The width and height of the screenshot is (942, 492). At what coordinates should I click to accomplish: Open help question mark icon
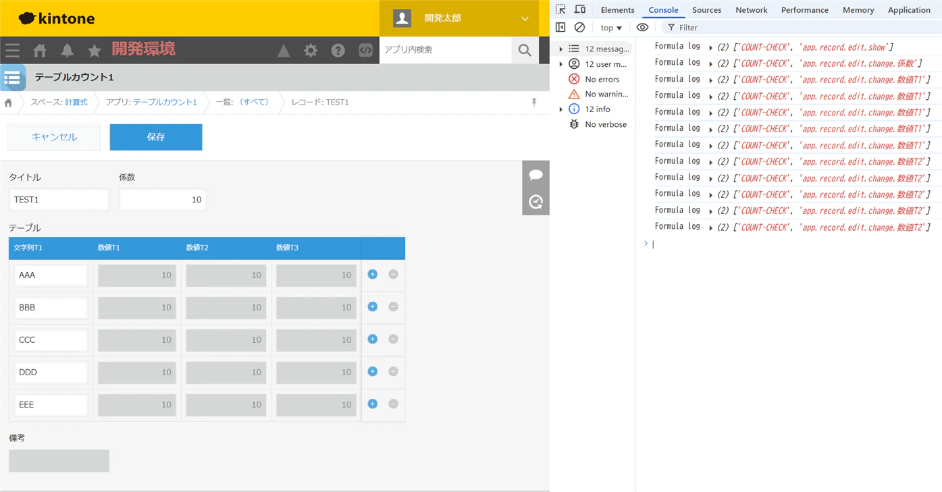pyautogui.click(x=338, y=51)
